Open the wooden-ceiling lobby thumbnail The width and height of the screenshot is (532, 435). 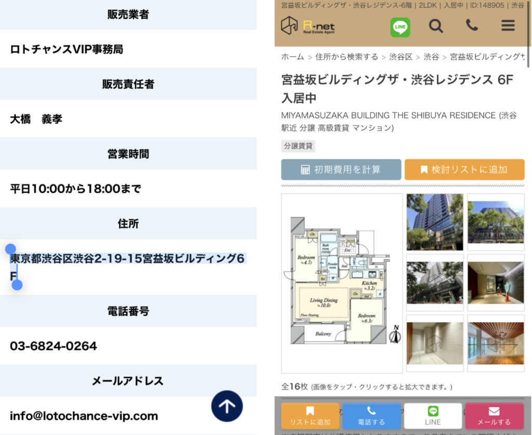tap(495, 343)
